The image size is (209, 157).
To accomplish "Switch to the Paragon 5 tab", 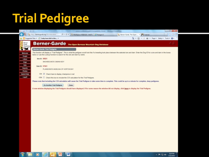I will 106,35.
